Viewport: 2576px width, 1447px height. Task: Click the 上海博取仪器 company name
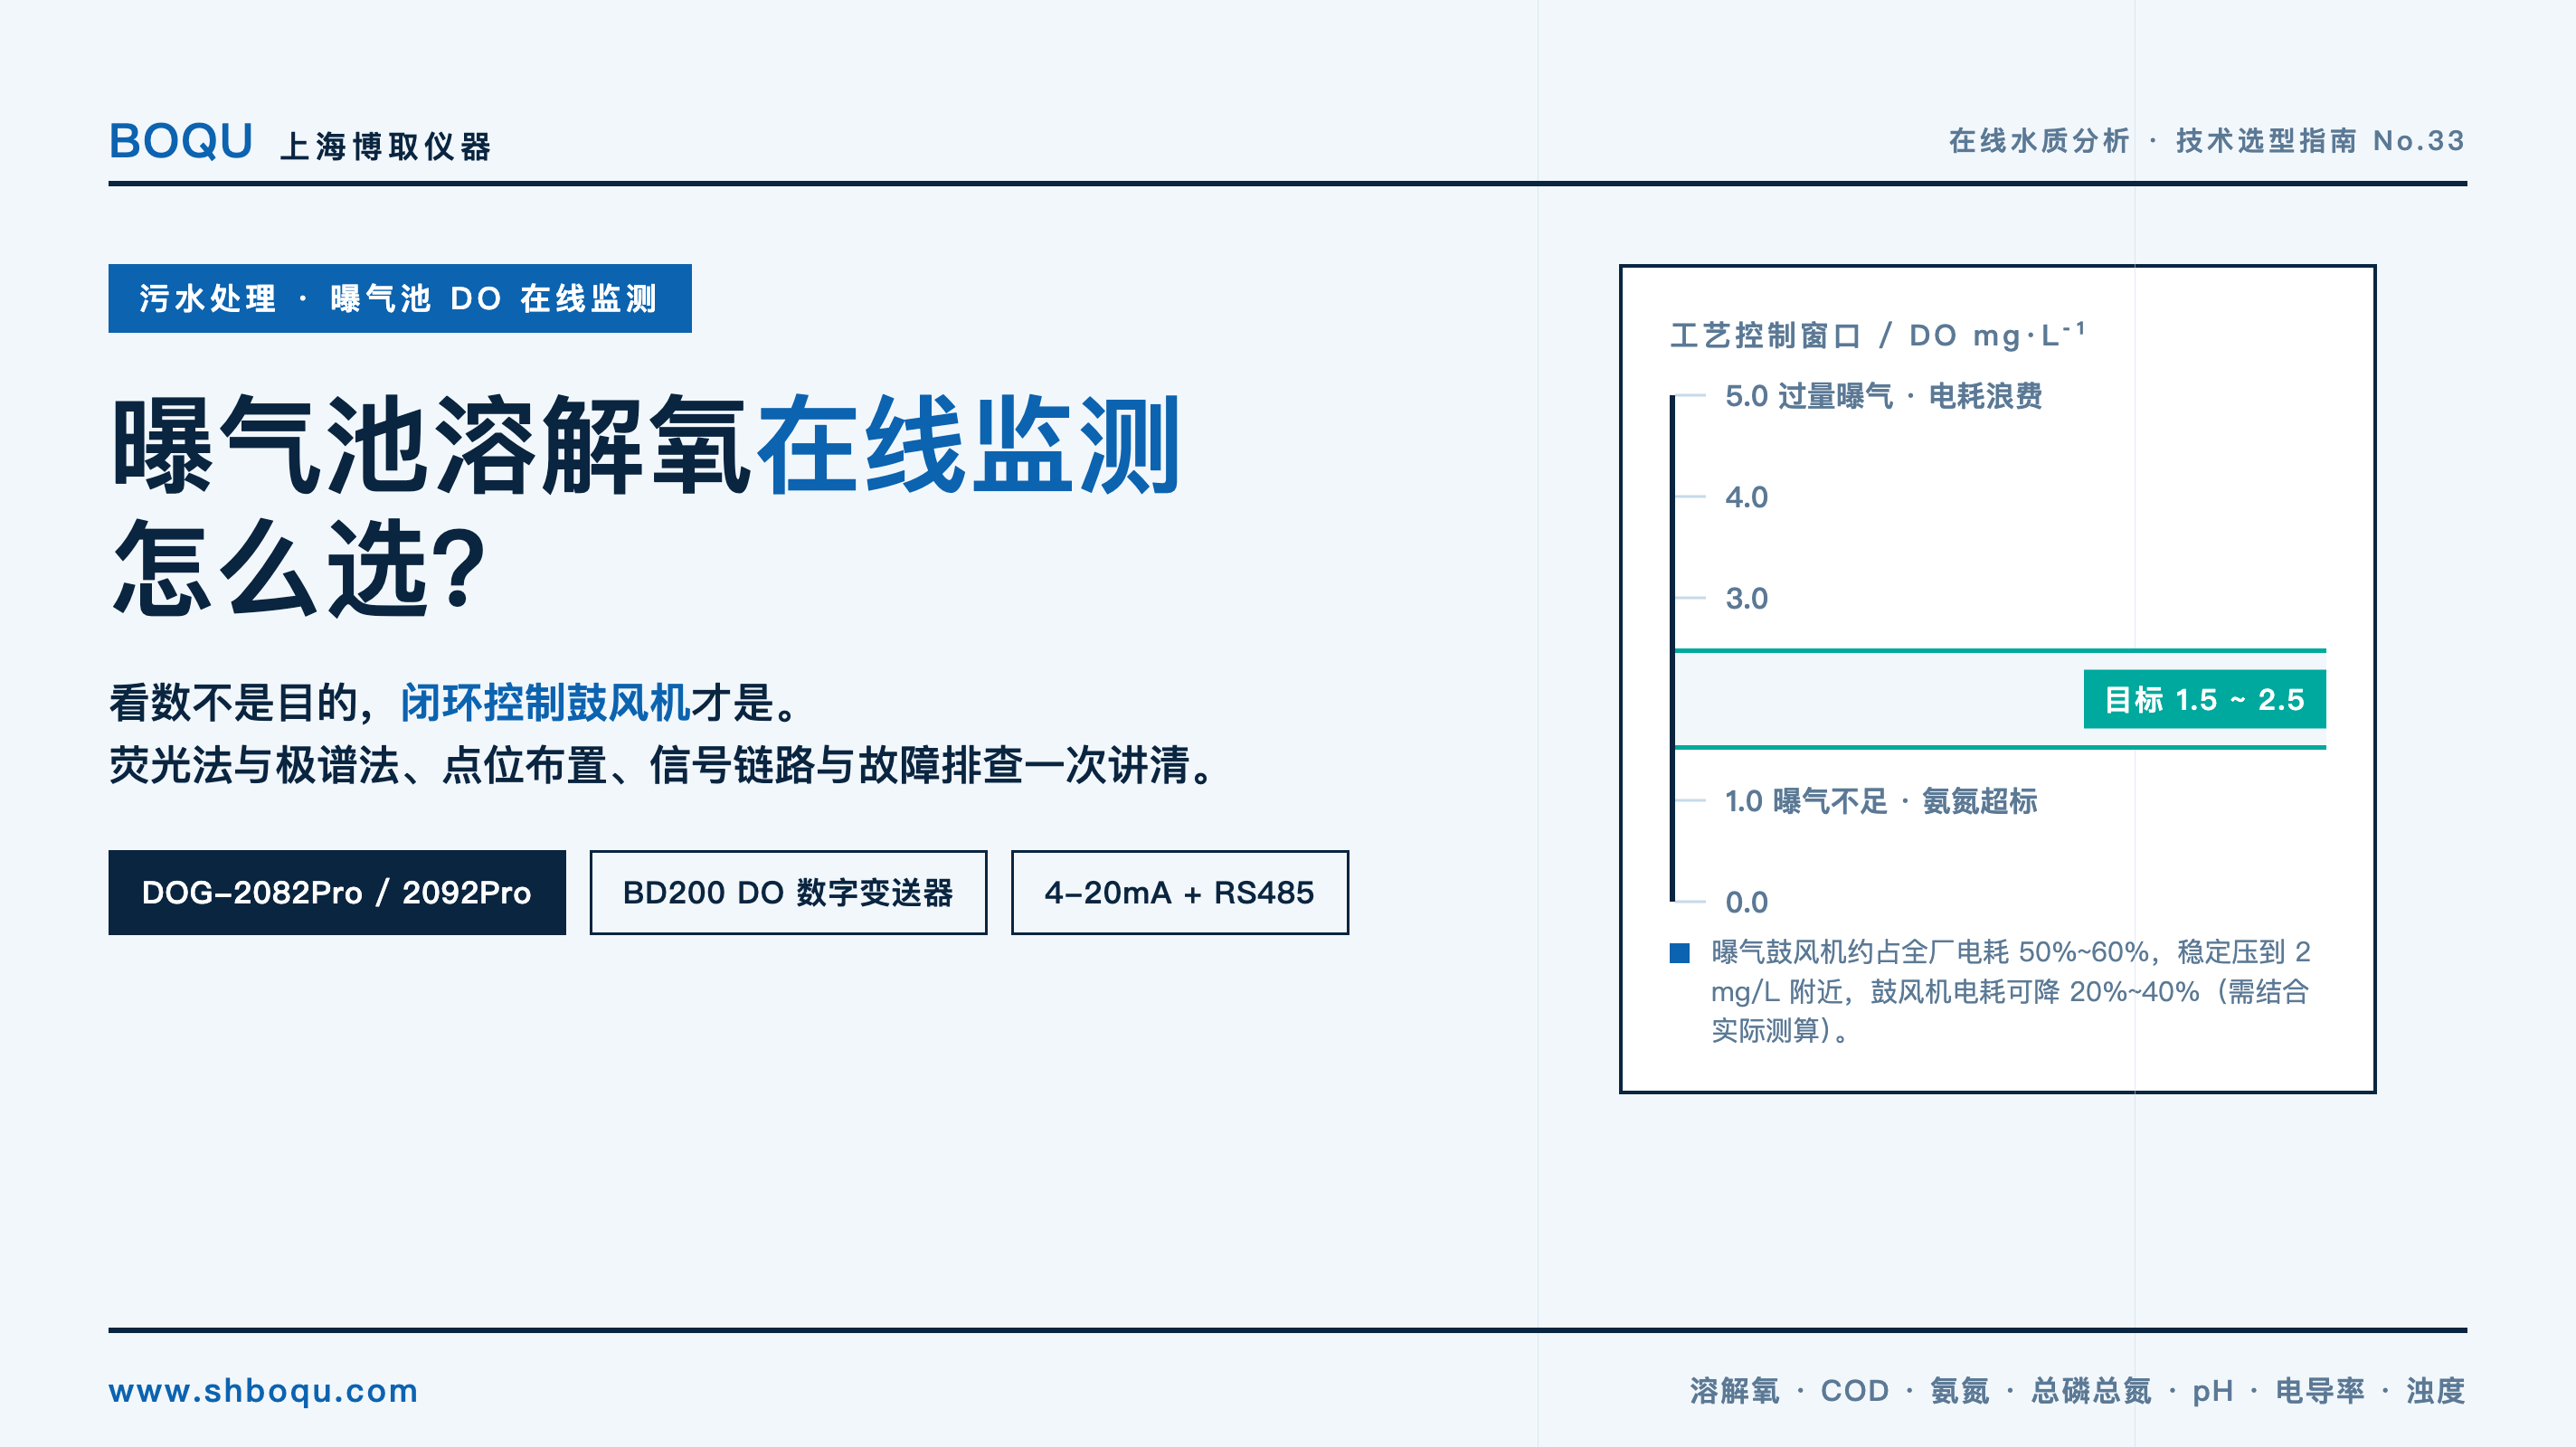[386, 147]
